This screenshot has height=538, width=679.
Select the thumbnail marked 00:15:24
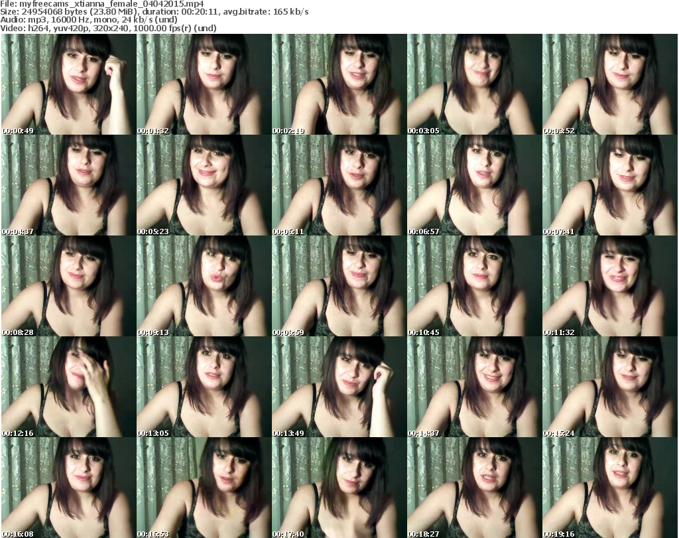pos(609,387)
